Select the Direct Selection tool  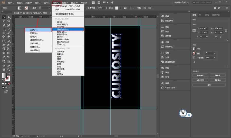coord(9,17)
